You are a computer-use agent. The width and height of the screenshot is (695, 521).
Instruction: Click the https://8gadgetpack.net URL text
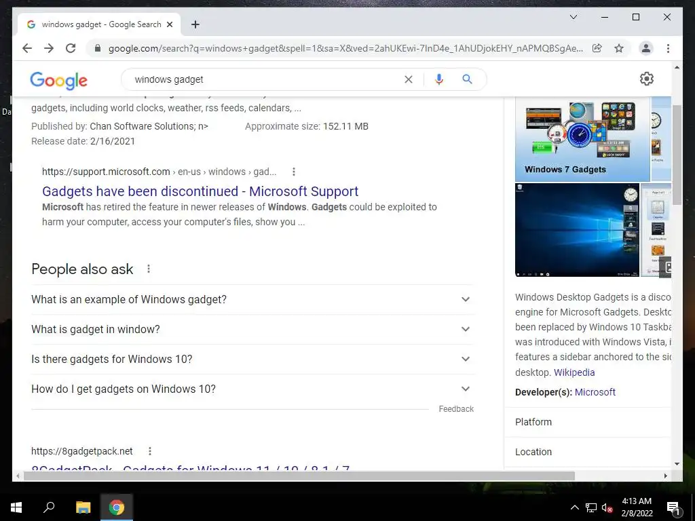(82, 451)
